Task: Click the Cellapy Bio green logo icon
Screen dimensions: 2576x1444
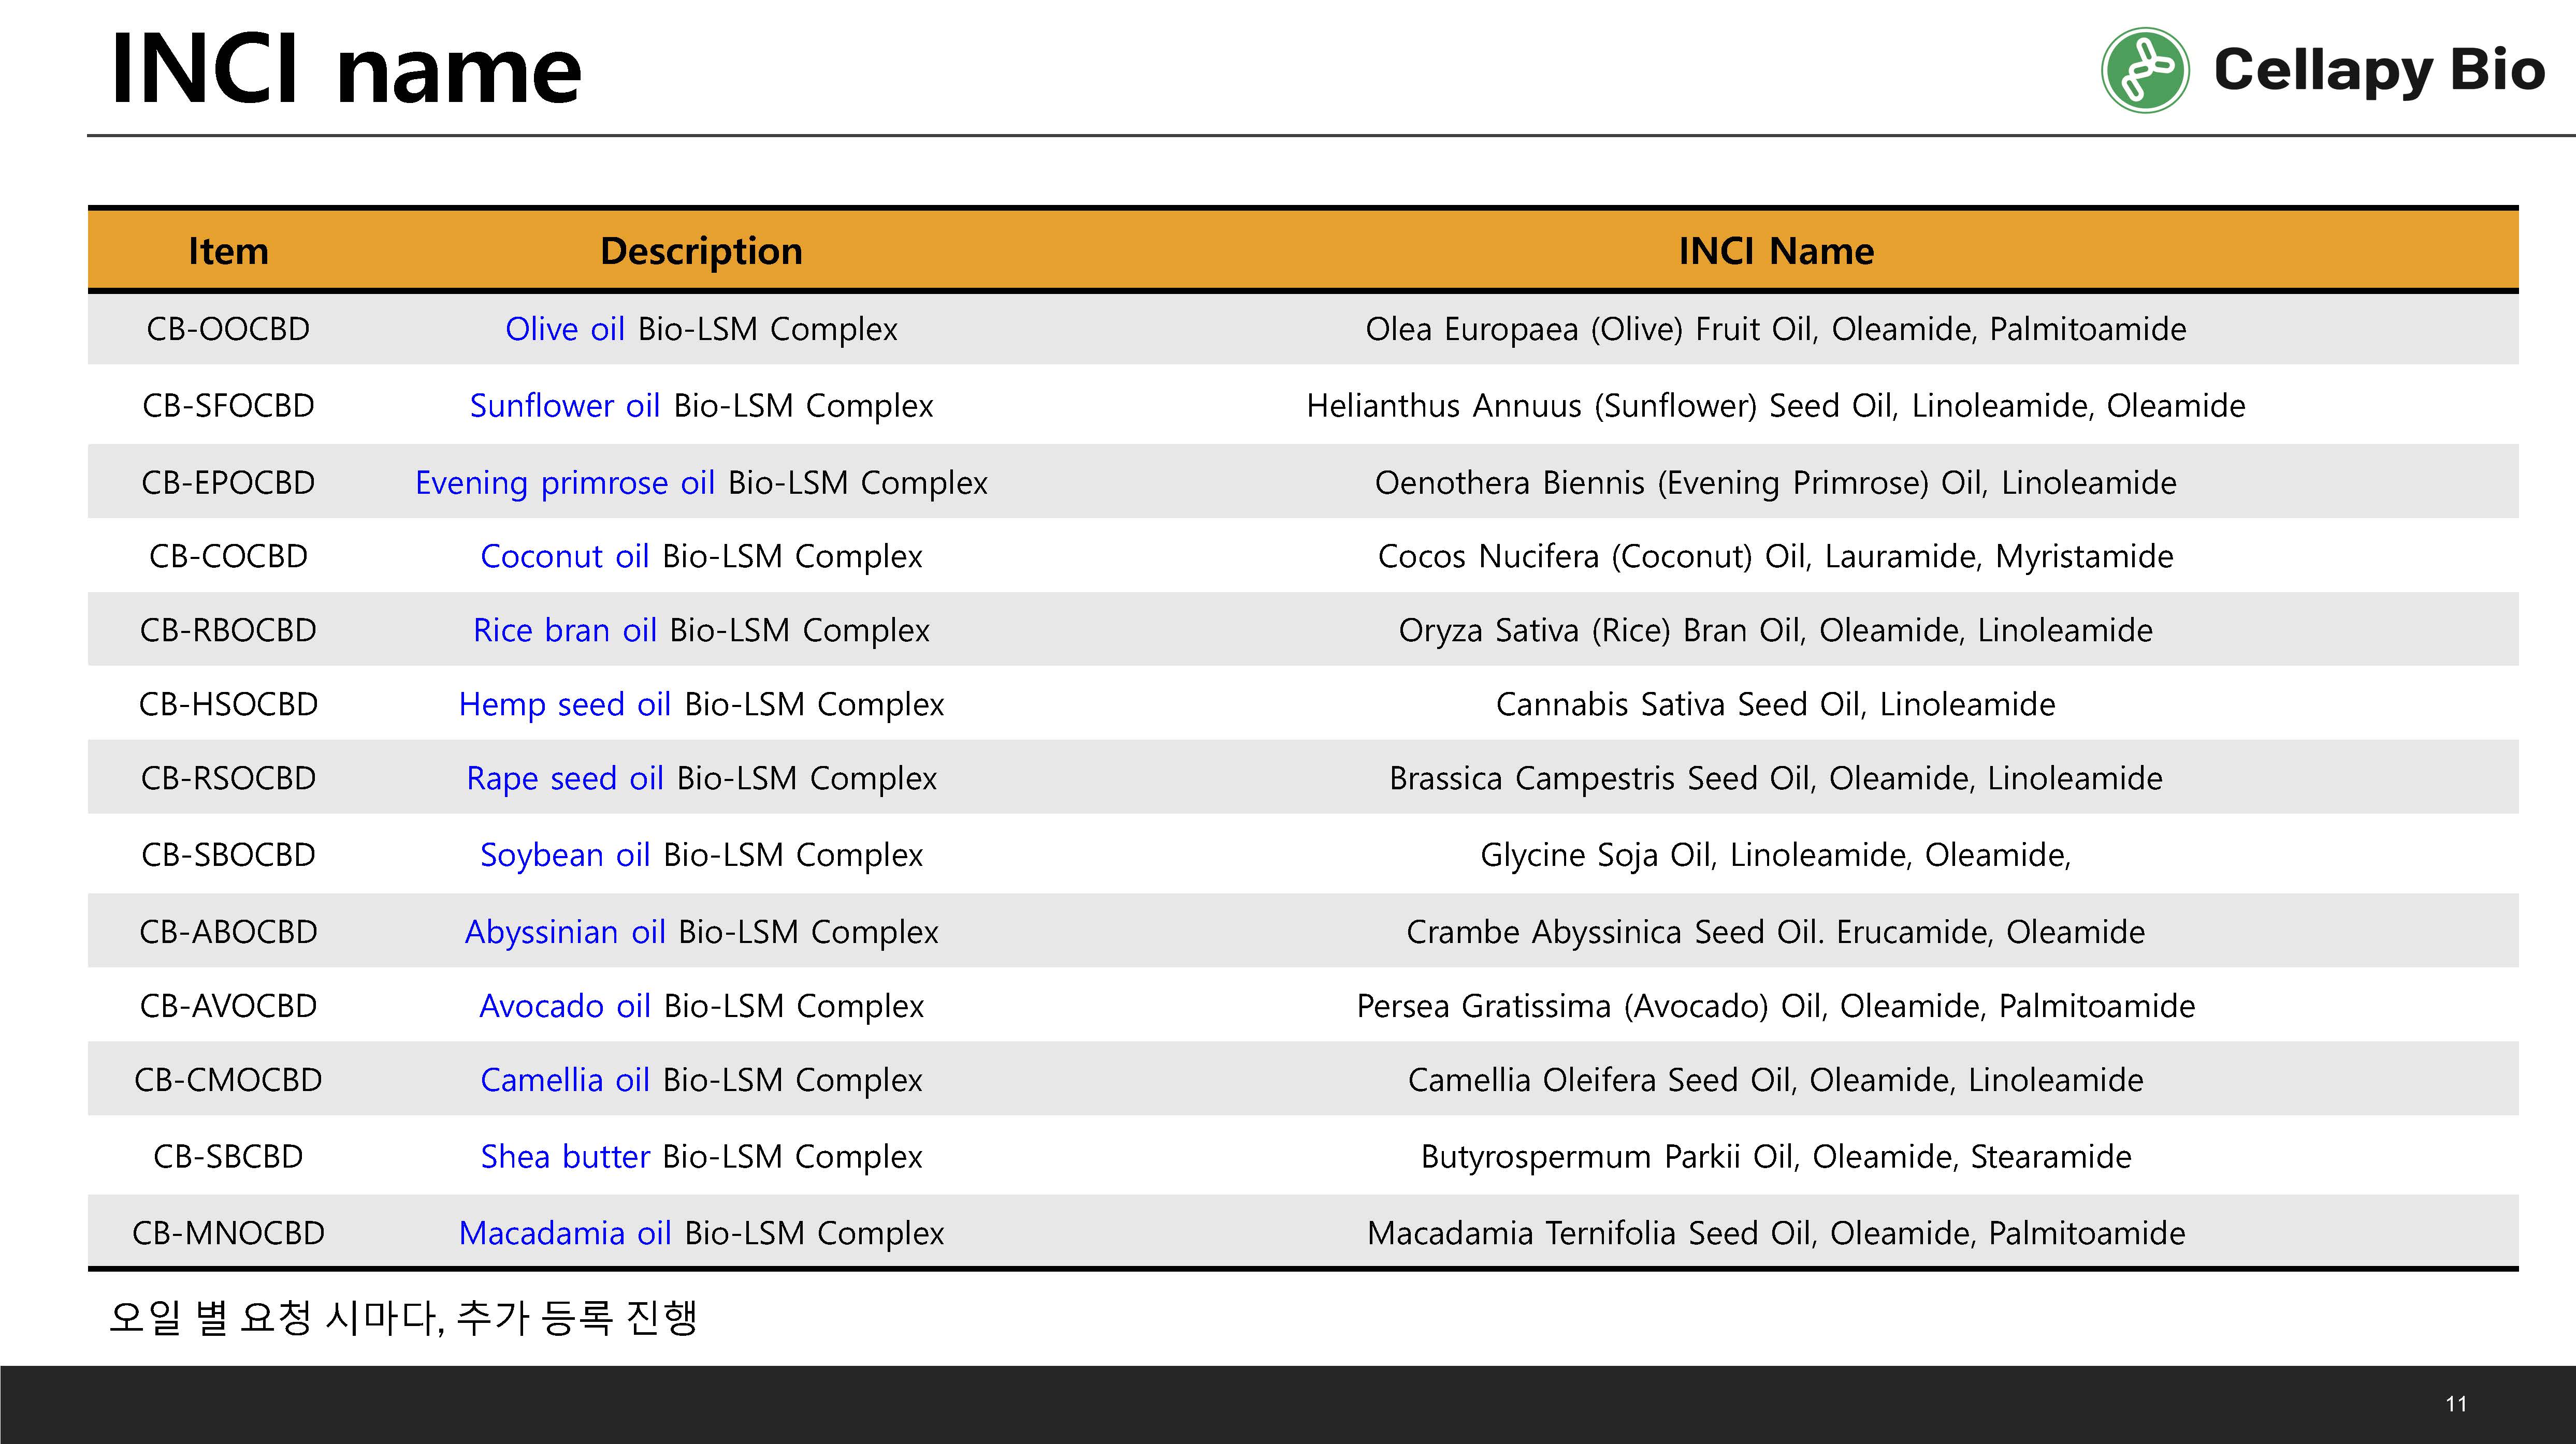Action: pyautogui.click(x=2145, y=70)
